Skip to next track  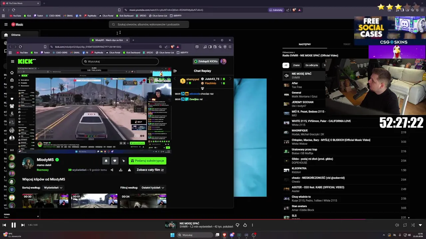[23, 225]
